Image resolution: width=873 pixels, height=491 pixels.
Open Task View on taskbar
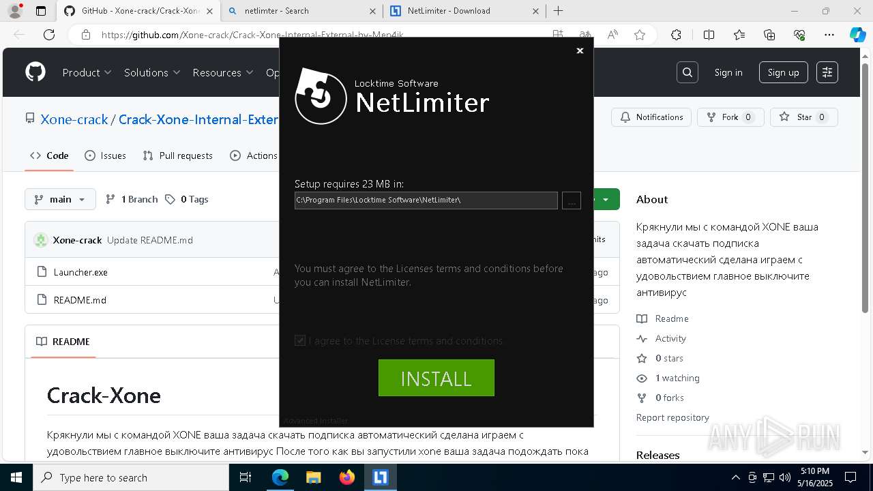(x=246, y=477)
